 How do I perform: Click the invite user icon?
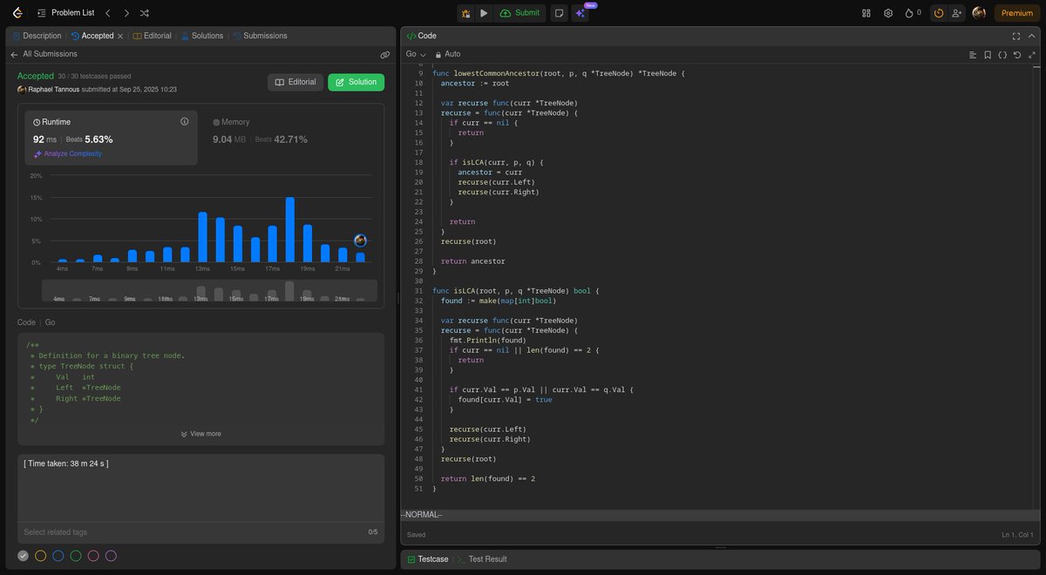[x=958, y=13]
